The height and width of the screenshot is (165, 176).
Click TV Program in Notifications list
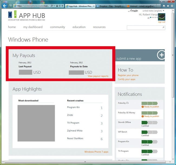pos(123,151)
